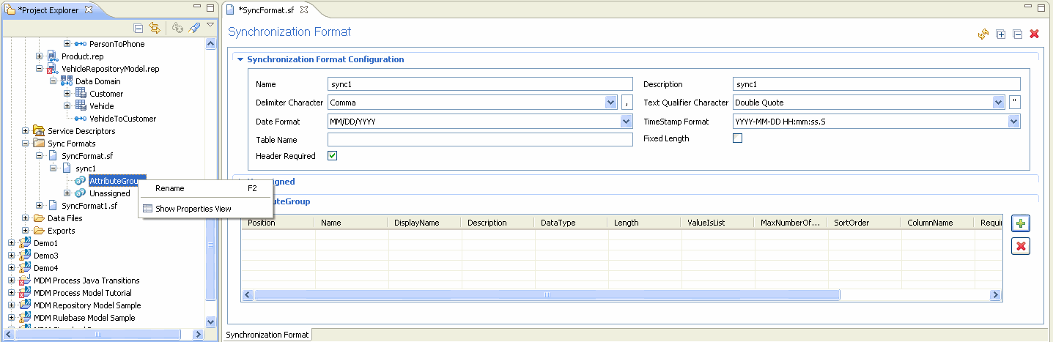Image resolution: width=1053 pixels, height=342 pixels.
Task: Click DataType column header
Action: click(x=572, y=223)
